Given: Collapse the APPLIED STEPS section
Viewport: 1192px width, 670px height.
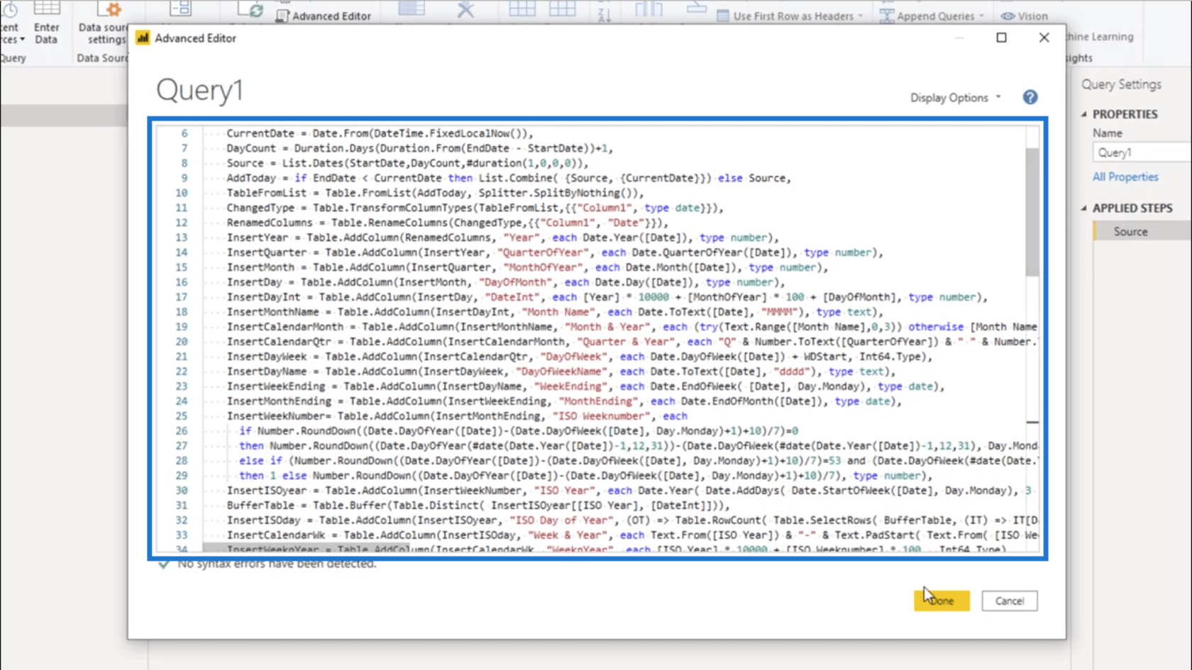Looking at the screenshot, I should click(x=1083, y=208).
